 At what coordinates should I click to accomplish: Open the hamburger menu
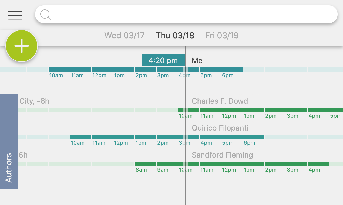point(15,15)
